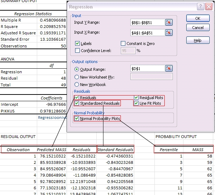Select the RESIDUAL OUTPUT heading cell
215x195 pixels.
click(18, 137)
